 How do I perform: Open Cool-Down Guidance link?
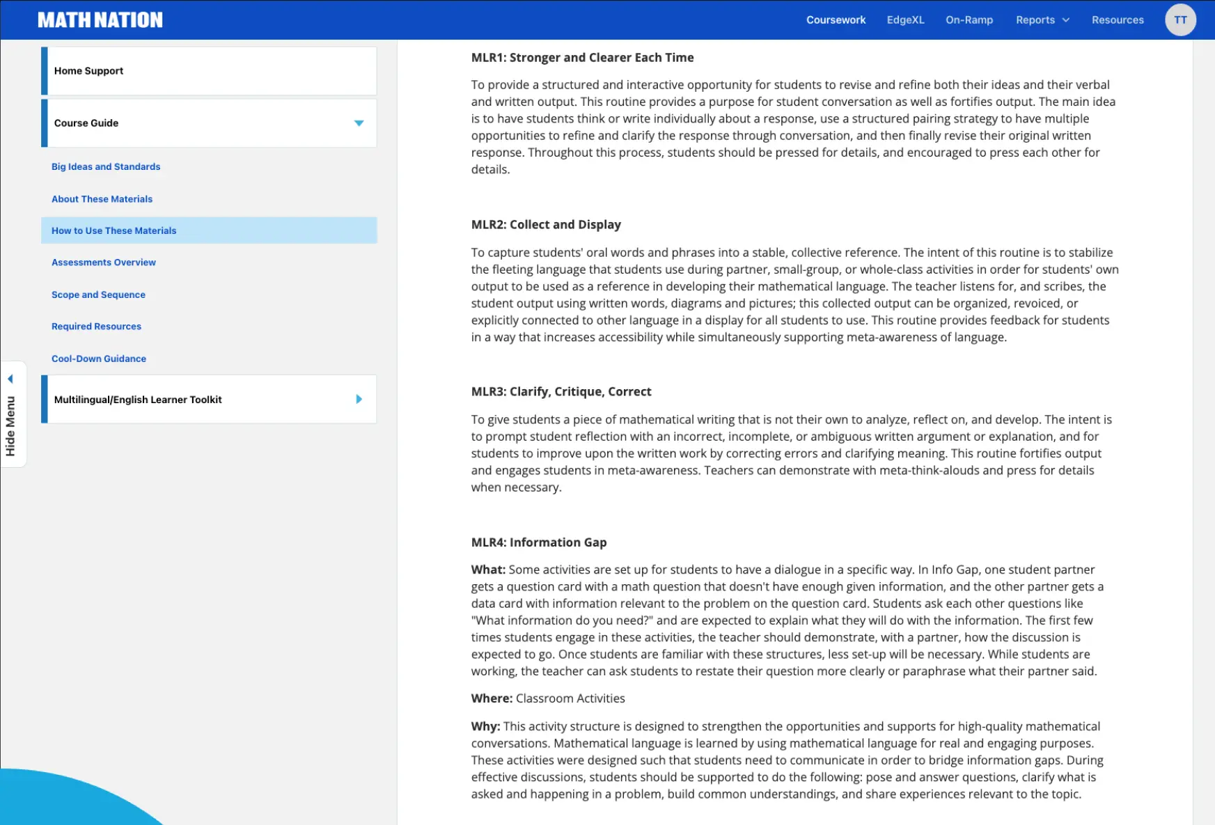point(99,359)
